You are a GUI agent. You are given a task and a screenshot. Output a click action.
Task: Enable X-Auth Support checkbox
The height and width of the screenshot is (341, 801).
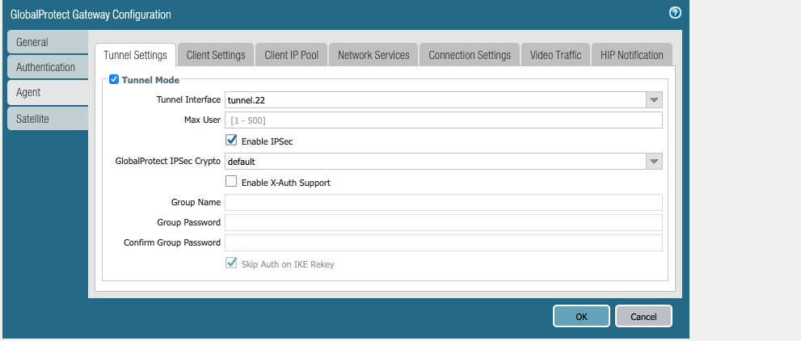tap(231, 181)
